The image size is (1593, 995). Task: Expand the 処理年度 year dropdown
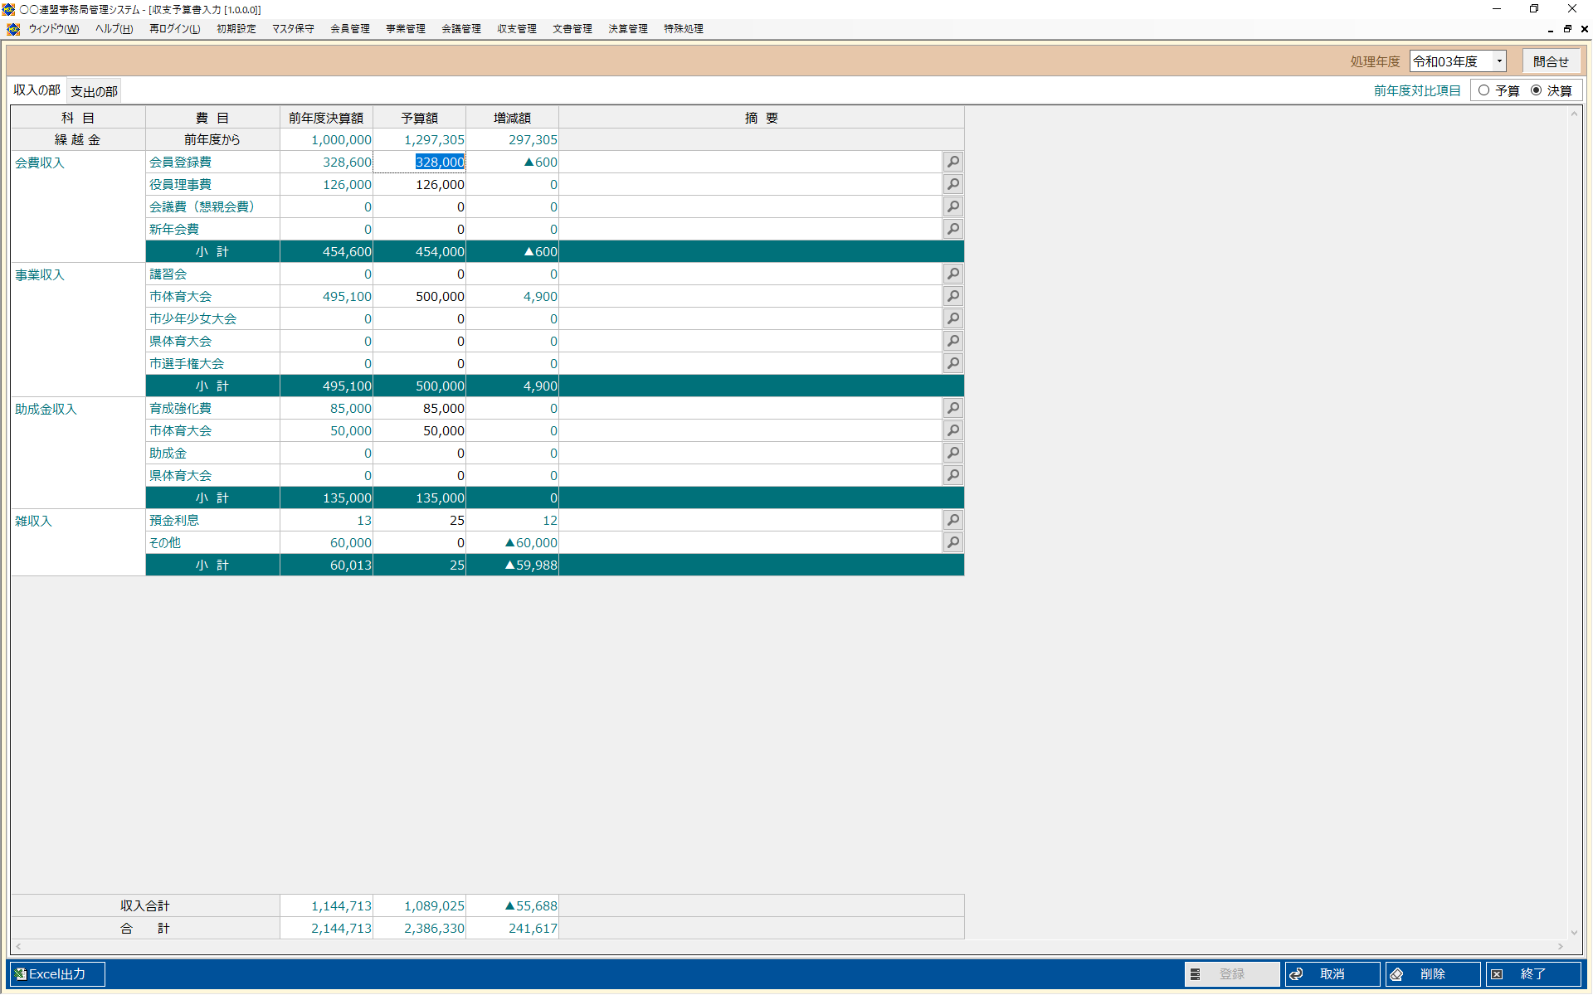1499,61
